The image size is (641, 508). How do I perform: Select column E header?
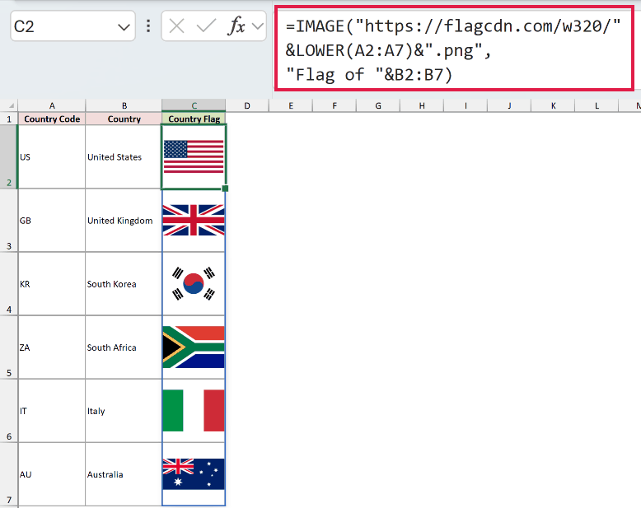[x=291, y=105]
